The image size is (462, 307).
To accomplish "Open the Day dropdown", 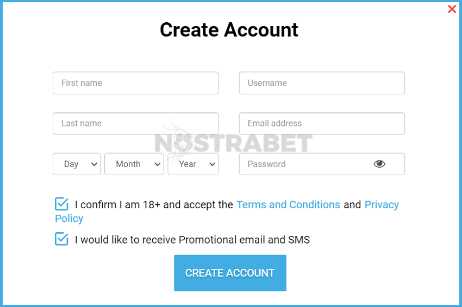I will (77, 164).
